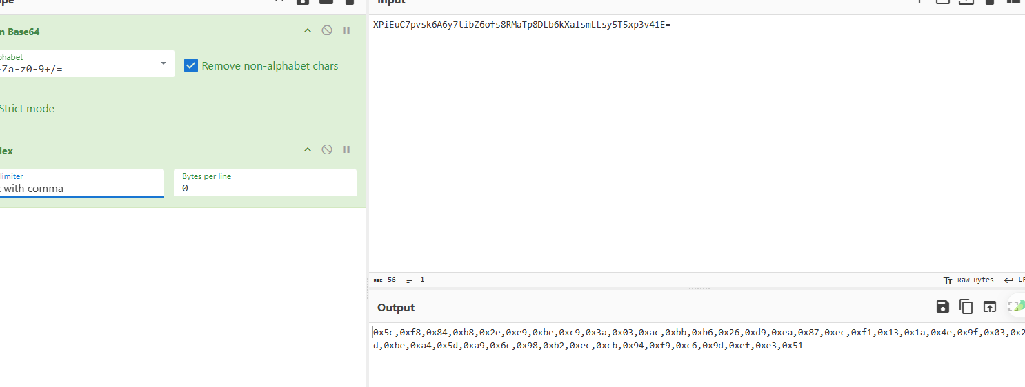Toggle the Strict mode option label
Viewport: 1025px width, 387px height.
click(x=27, y=108)
